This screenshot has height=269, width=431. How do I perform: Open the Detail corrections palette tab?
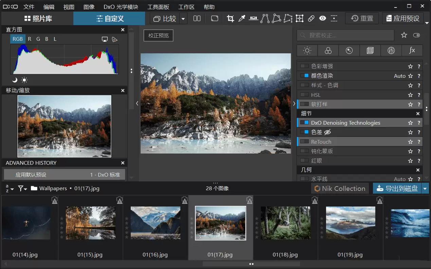tap(349, 51)
